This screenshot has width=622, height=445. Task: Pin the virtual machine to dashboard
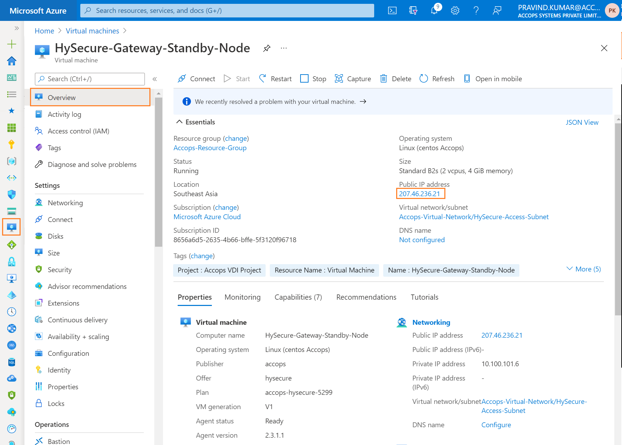coord(267,48)
